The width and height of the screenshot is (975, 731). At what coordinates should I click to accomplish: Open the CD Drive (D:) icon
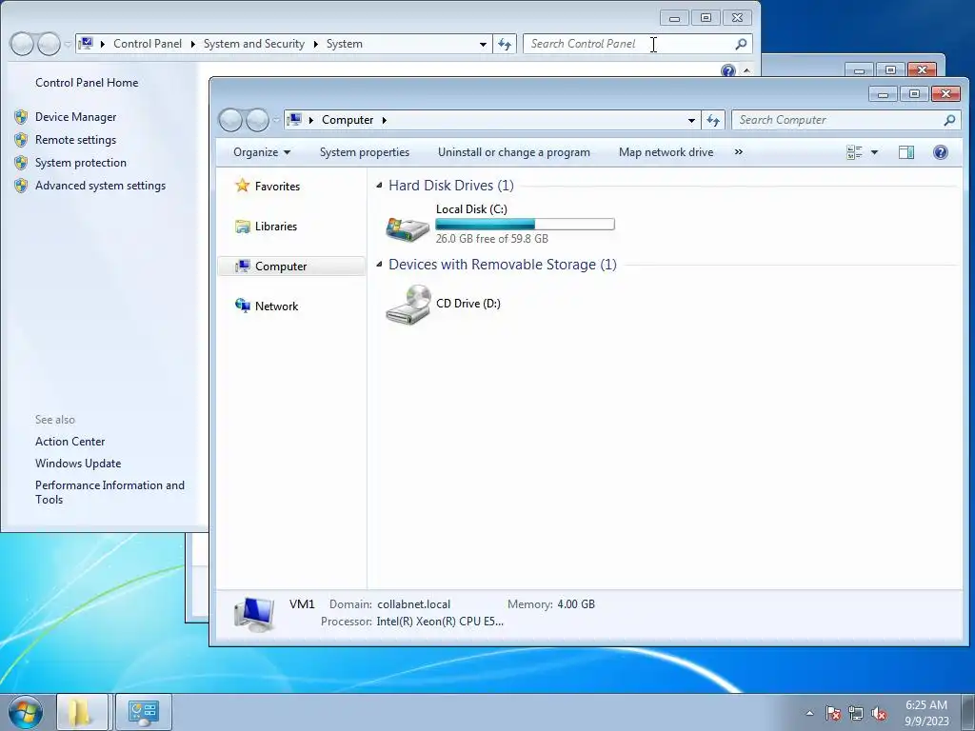tap(408, 305)
